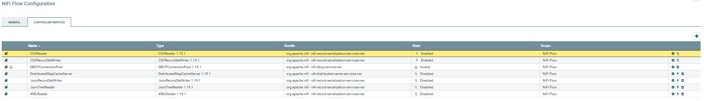Viewport: 704px width, 101px height.
Task: View documentation book icon for JsonTreeReader
Action: tap(6, 87)
